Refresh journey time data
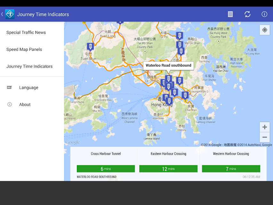The width and height of the screenshot is (273, 205). point(247,14)
